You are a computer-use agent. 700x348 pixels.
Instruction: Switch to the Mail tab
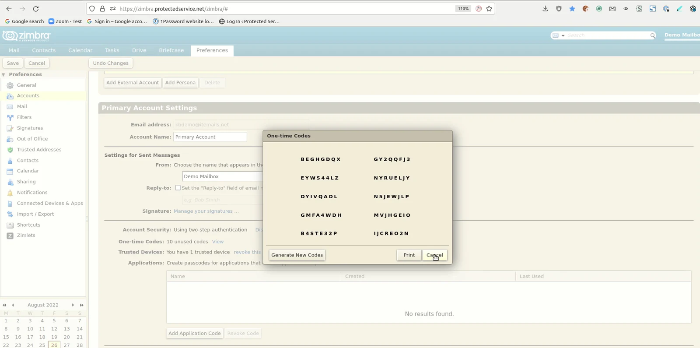click(14, 50)
